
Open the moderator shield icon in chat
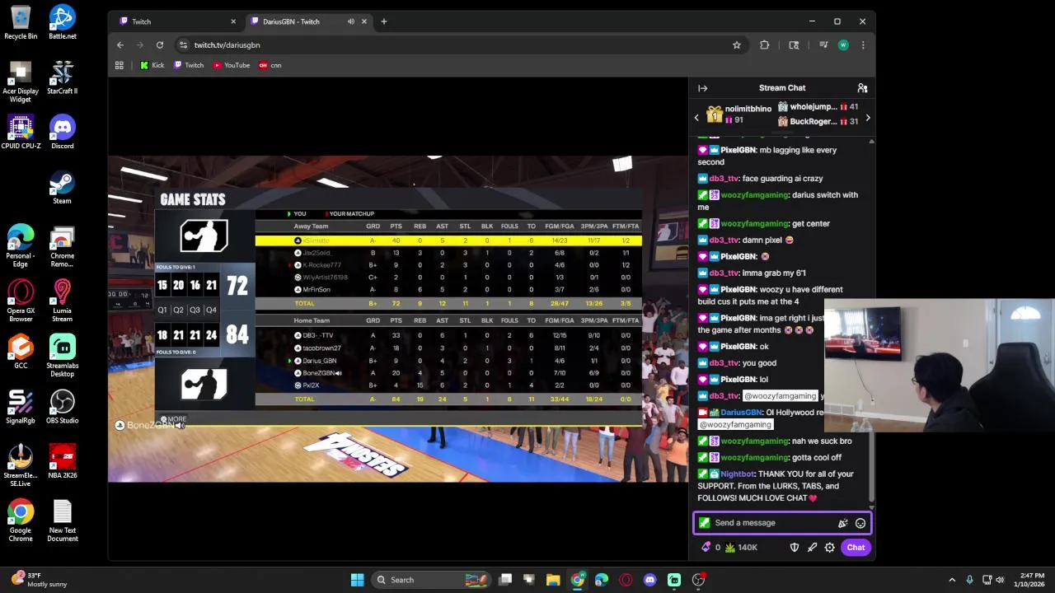(795, 548)
